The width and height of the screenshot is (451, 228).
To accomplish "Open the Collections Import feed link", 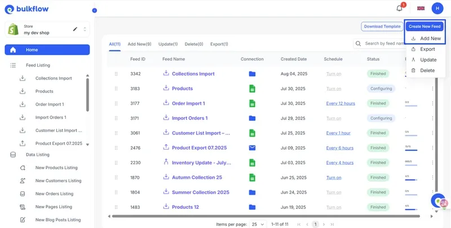I will click(x=193, y=74).
